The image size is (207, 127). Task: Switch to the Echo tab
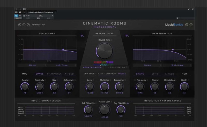click(x=155, y=74)
